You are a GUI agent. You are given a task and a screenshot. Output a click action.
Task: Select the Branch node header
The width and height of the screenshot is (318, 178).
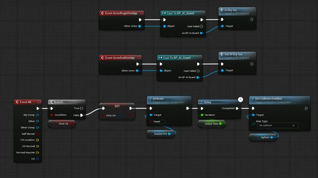(67, 102)
